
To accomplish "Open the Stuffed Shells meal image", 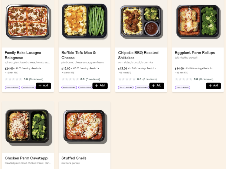I will tap(84, 127).
